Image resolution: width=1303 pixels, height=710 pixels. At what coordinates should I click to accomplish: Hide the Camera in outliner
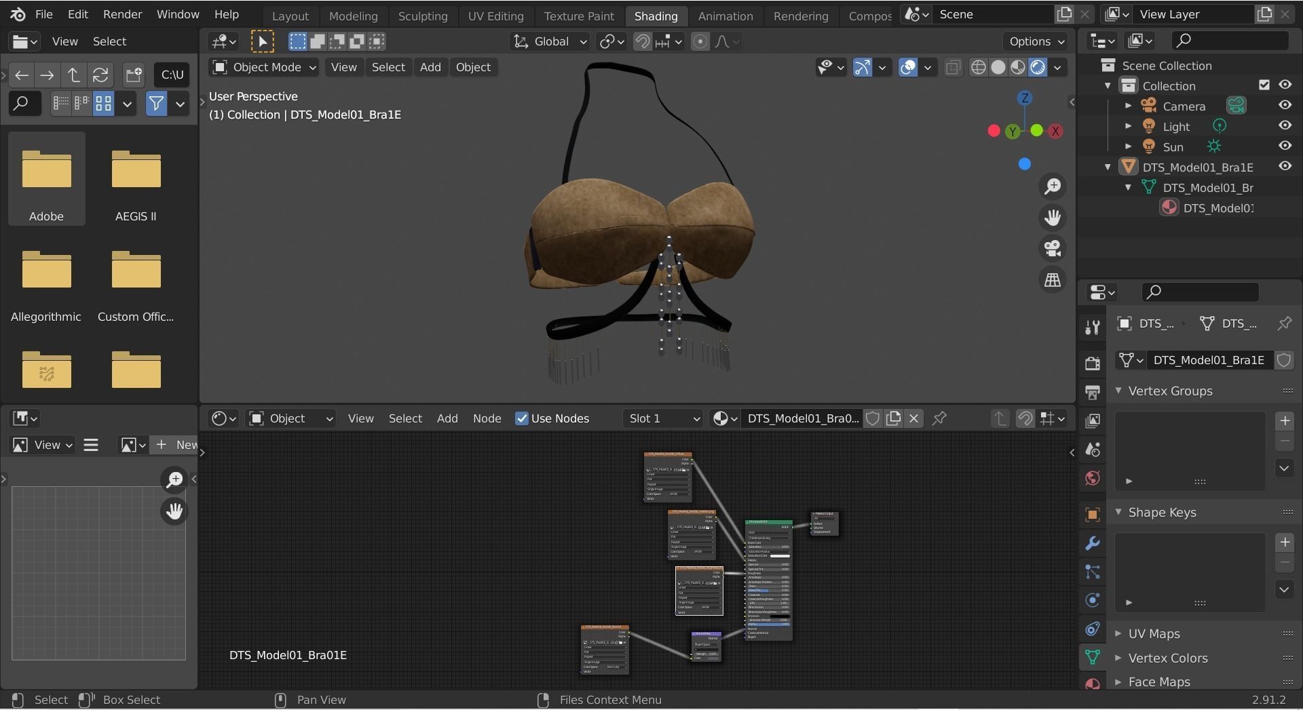coord(1285,105)
